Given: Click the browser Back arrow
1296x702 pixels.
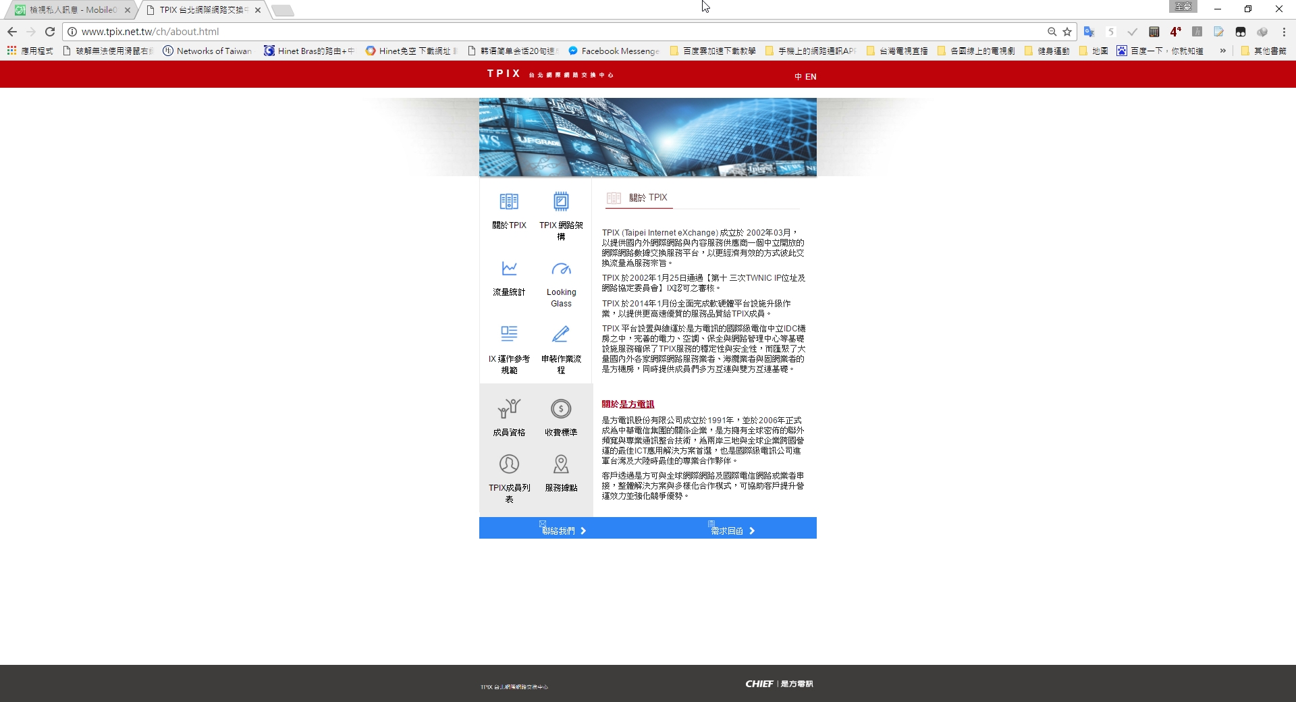Looking at the screenshot, I should 12,32.
